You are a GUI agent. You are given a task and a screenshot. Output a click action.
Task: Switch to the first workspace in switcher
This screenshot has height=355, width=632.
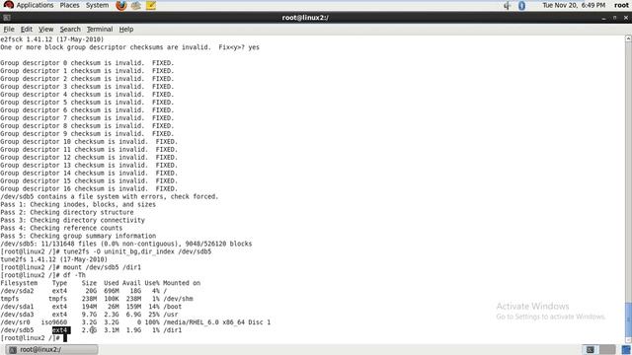[591, 349]
